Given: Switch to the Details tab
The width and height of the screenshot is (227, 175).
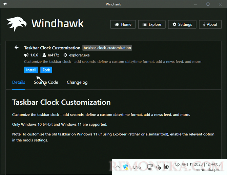Looking at the screenshot, I should point(19,82).
